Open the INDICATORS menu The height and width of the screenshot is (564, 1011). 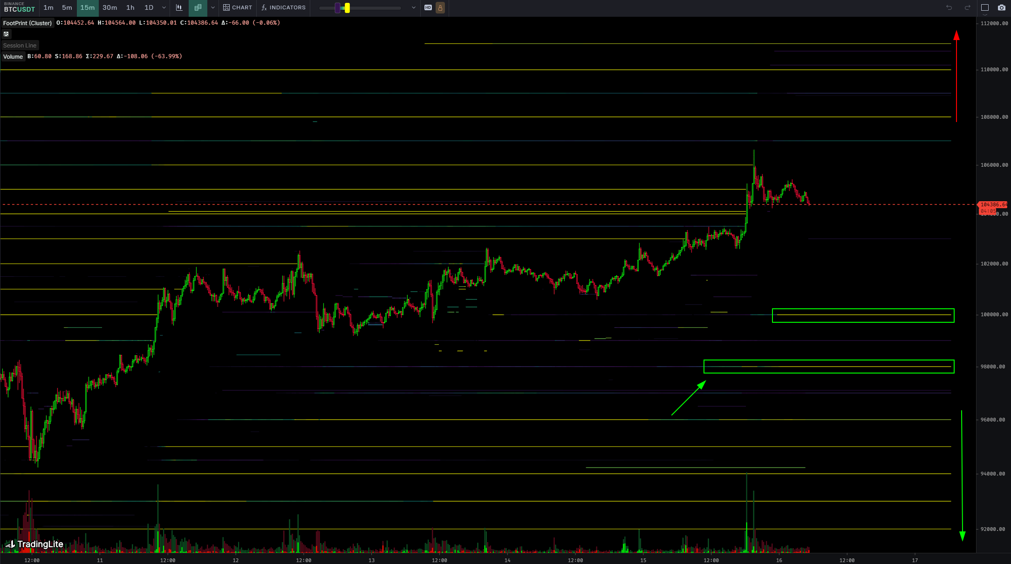tap(283, 7)
